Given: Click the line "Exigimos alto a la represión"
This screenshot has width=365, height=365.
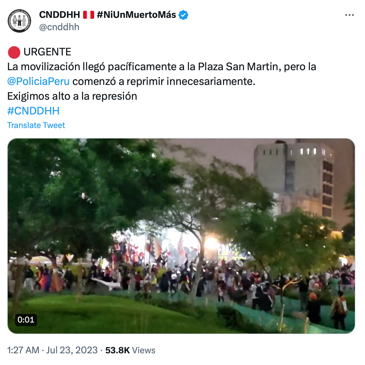Looking at the screenshot, I should click(x=72, y=96).
